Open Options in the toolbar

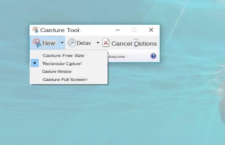145,43
